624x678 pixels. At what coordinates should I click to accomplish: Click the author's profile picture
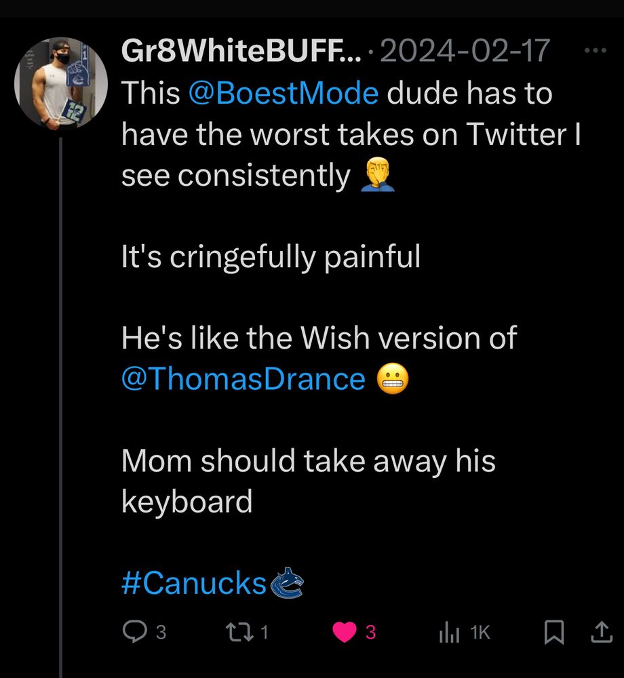[x=61, y=80]
